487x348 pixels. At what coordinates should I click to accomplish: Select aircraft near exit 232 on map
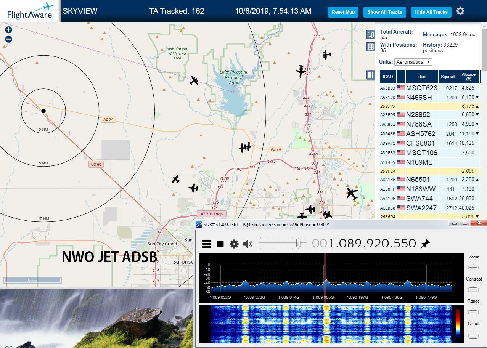click(x=301, y=71)
